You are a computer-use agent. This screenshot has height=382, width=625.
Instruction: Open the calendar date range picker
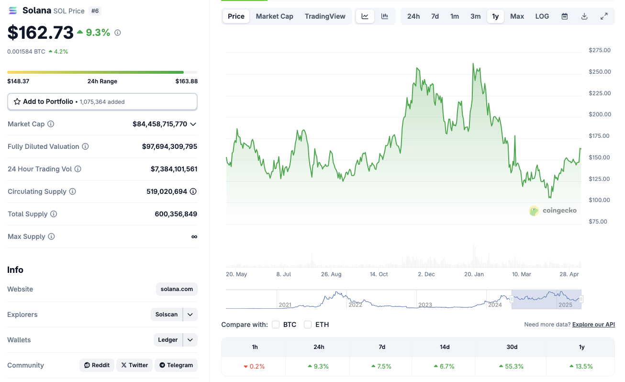[x=564, y=16]
